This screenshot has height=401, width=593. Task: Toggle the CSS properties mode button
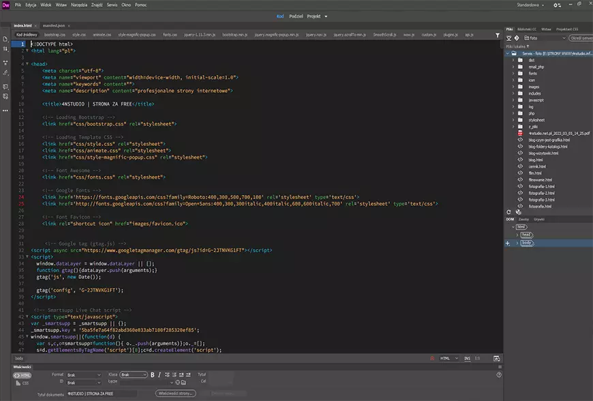[22, 383]
